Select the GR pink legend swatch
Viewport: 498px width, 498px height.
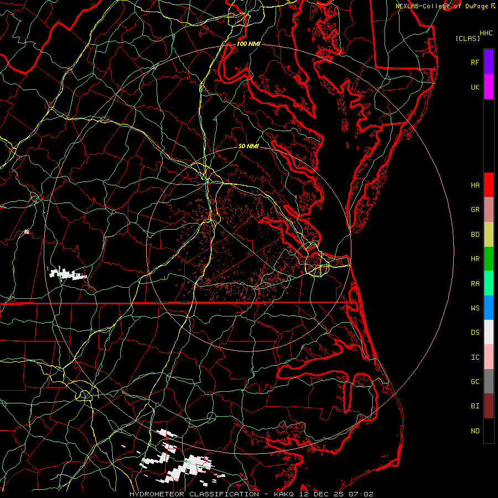point(489,209)
